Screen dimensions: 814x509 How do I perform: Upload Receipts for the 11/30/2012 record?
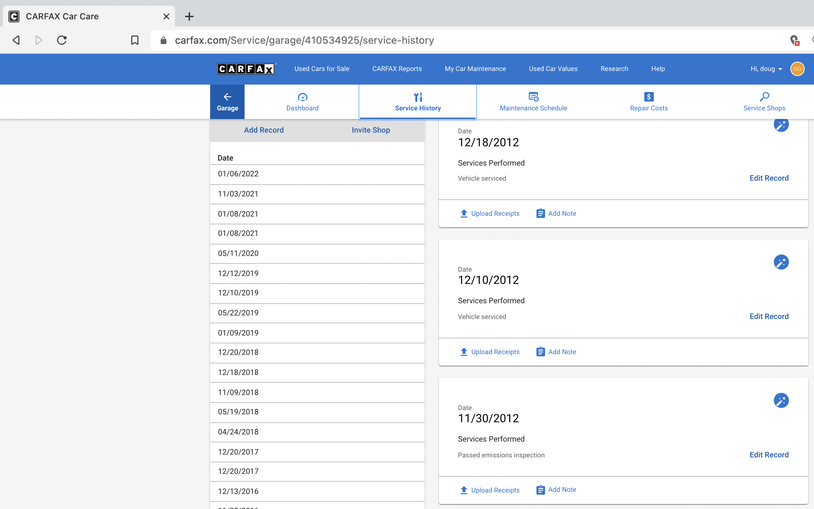point(490,490)
